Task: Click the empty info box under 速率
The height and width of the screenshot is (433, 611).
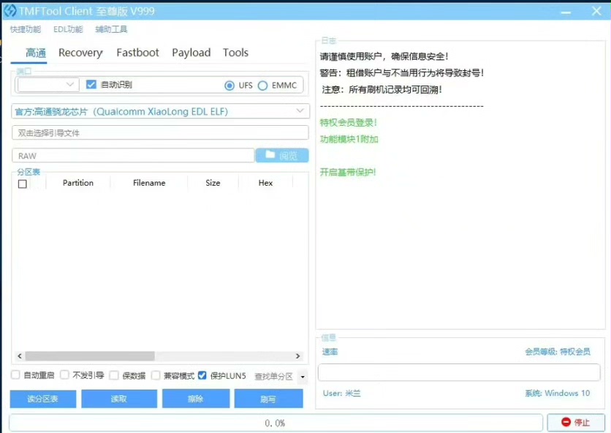Action: (x=459, y=372)
